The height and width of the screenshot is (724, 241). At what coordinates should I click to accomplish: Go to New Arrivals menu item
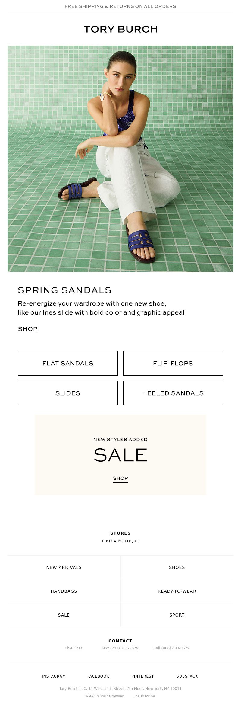click(64, 567)
